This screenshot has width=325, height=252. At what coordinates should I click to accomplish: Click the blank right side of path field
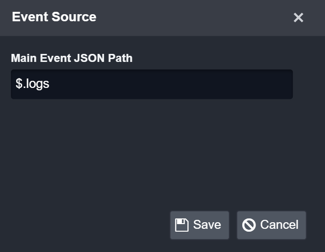237,84
